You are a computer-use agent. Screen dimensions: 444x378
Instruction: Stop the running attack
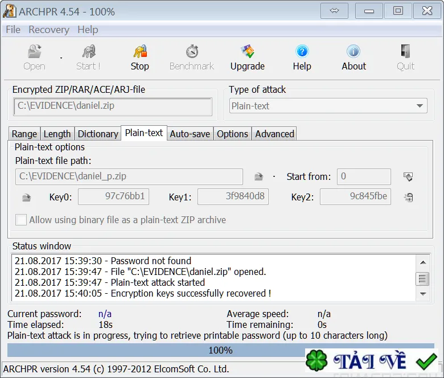pos(140,57)
